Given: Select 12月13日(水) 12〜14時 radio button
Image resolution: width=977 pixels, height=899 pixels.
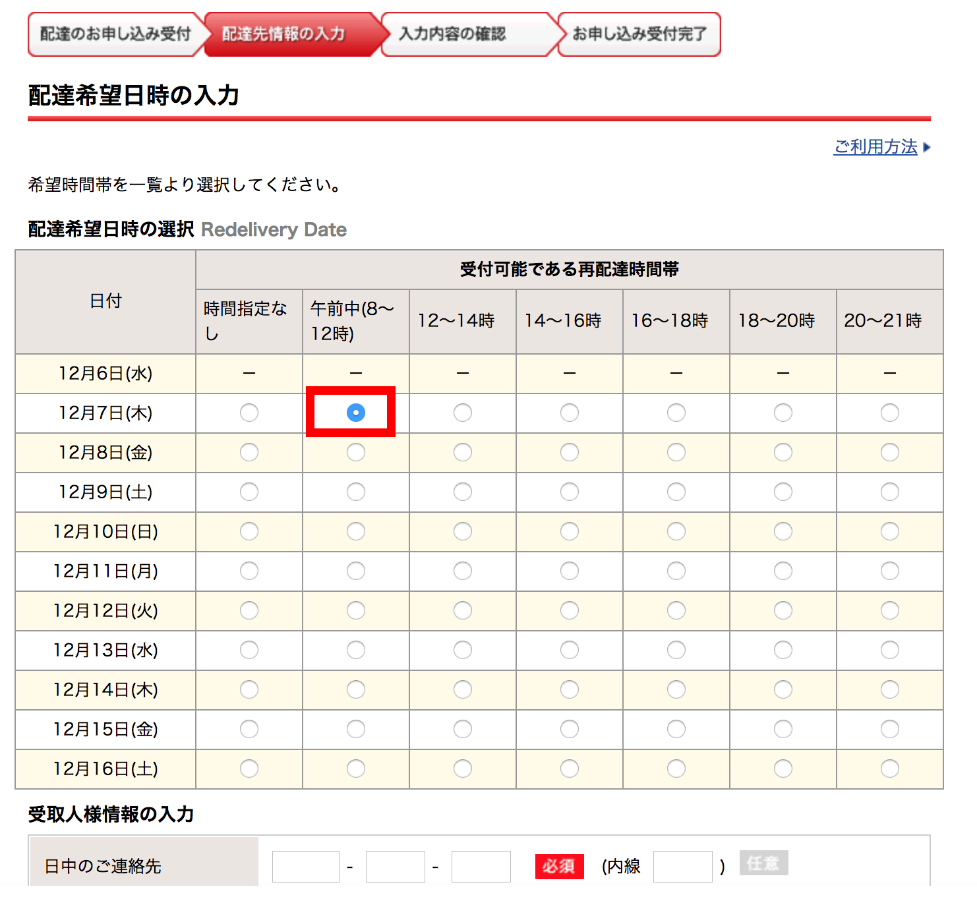Looking at the screenshot, I should (x=463, y=650).
